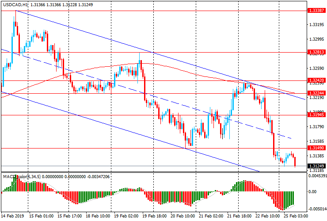Click the 21 Feb 18:00 time label
327x221 pixels.
240,216
